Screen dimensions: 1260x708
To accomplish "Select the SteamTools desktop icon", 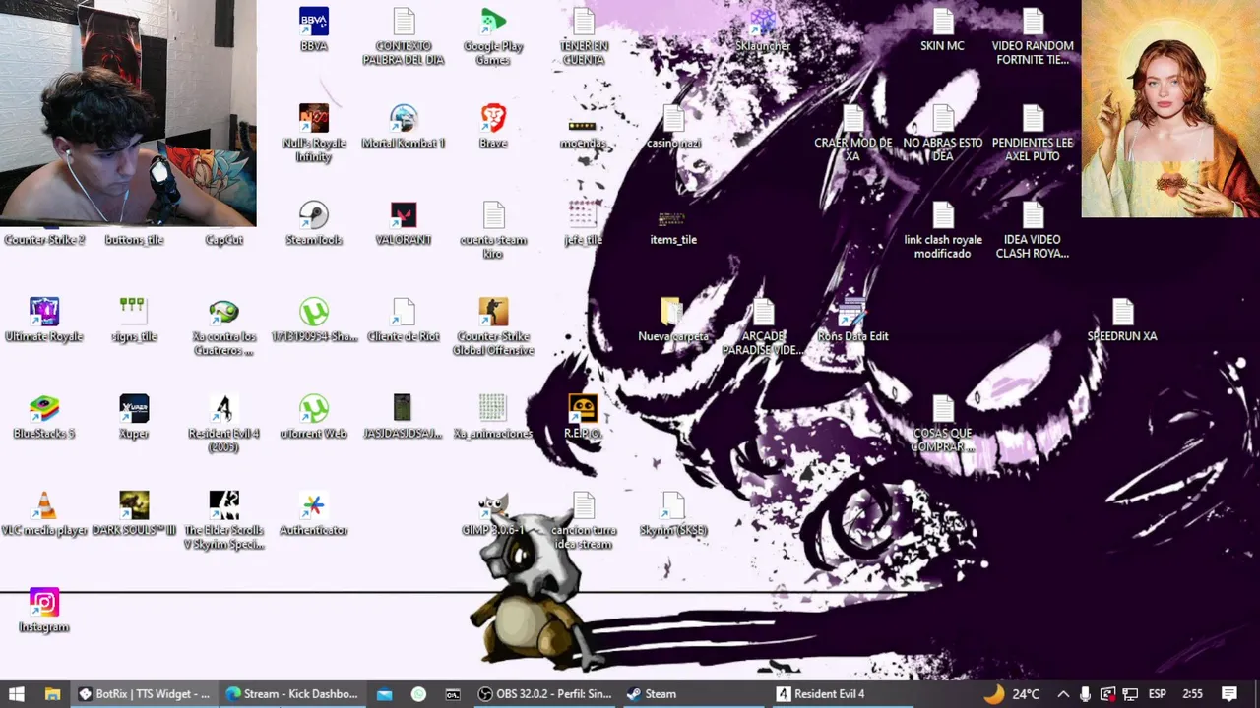I will point(313,222).
